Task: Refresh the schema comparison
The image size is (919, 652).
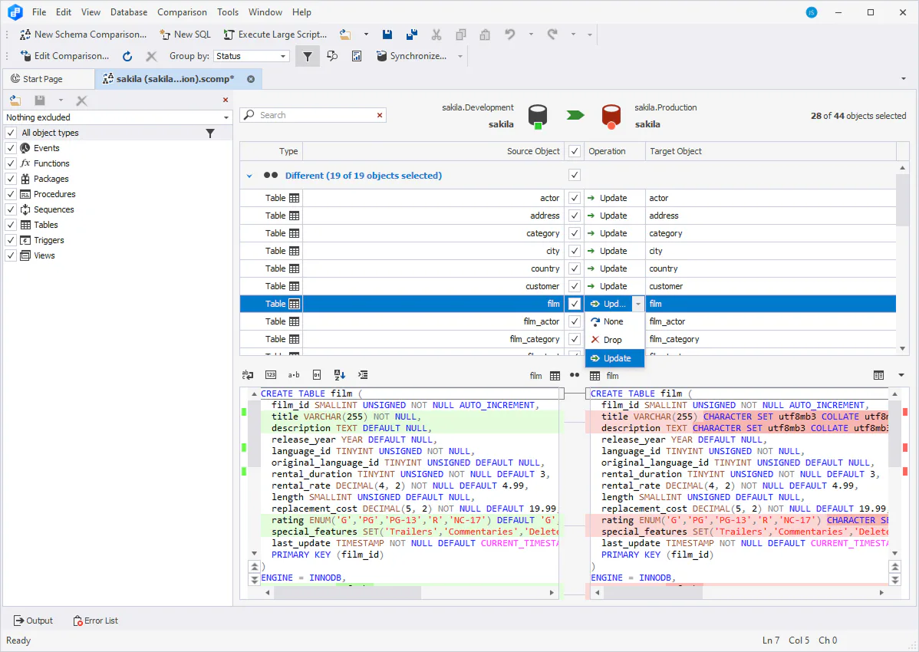Action: coord(127,56)
